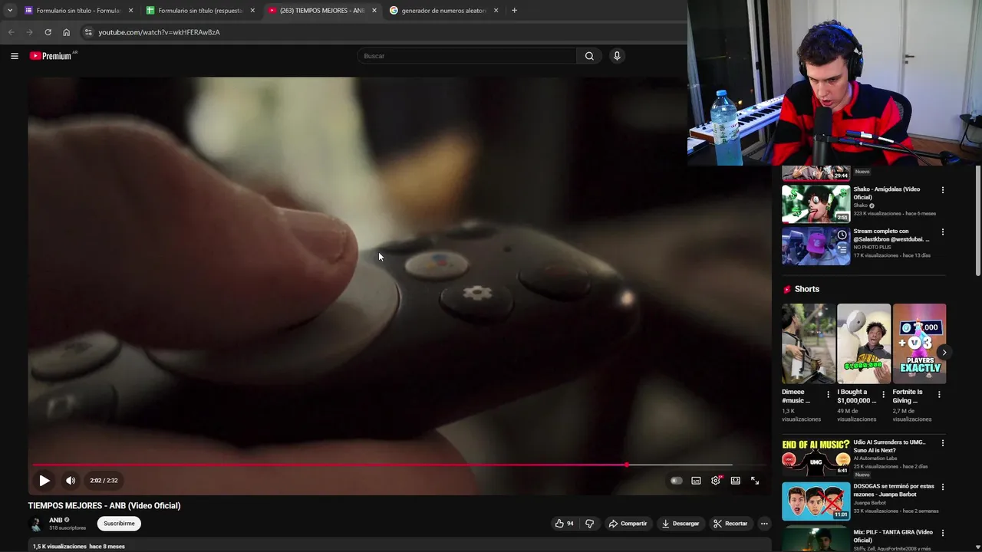Screen dimensions: 982x552
Task: Open more actions ellipsis under video
Action: [764, 524]
